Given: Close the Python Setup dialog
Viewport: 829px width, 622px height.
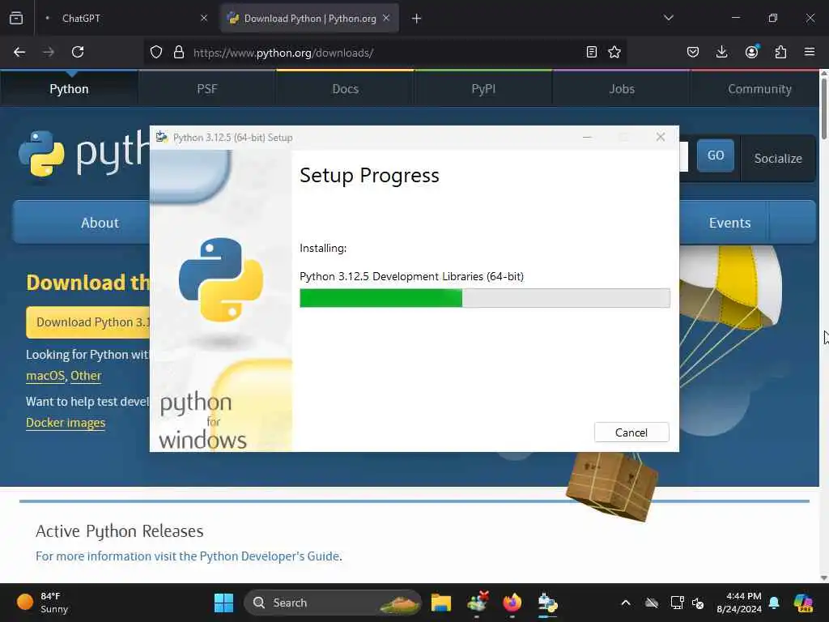Looking at the screenshot, I should 661,137.
